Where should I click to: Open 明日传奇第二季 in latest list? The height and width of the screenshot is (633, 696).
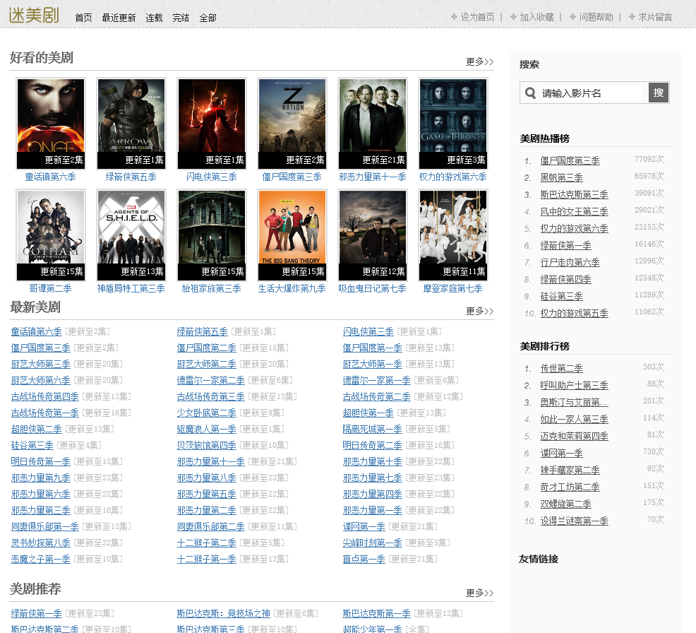click(x=373, y=445)
